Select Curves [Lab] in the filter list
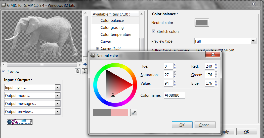264x138 pixels. tap(110, 48)
